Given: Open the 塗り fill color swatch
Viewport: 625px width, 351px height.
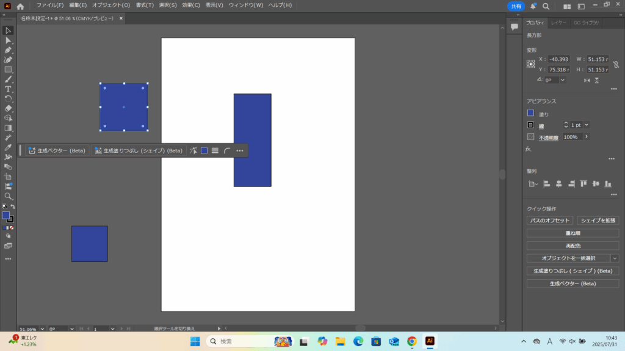Looking at the screenshot, I should pyautogui.click(x=531, y=113).
